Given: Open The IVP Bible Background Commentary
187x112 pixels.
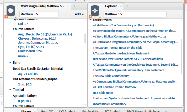Looking at the screenshot, I should 129,70.
